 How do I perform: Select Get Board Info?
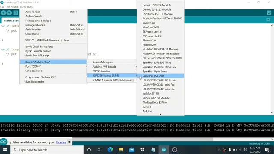coord(54,71)
